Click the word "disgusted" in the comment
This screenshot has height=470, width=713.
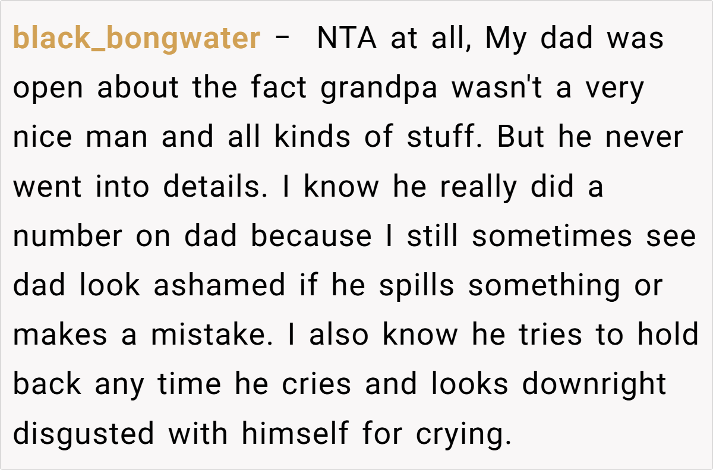[83, 434]
